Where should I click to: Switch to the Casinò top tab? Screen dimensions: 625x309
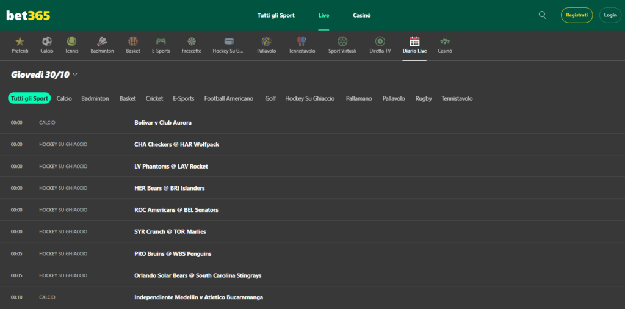pyautogui.click(x=361, y=15)
